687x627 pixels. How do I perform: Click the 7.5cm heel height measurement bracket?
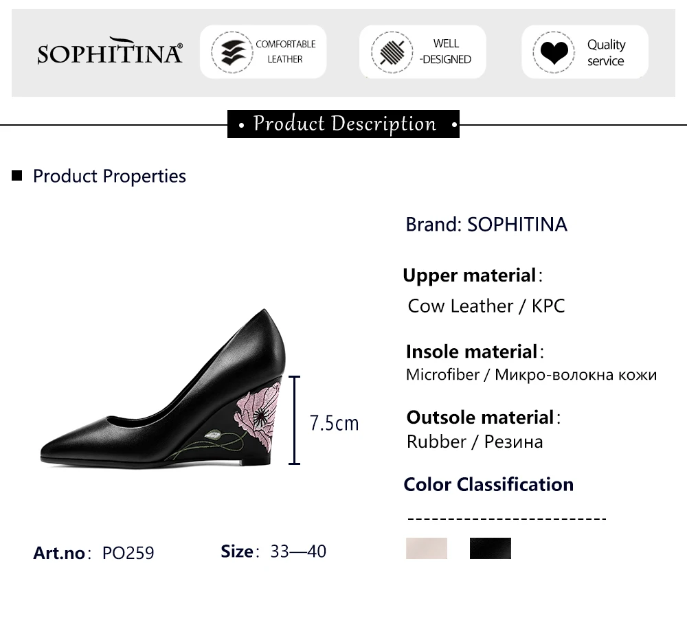295,420
